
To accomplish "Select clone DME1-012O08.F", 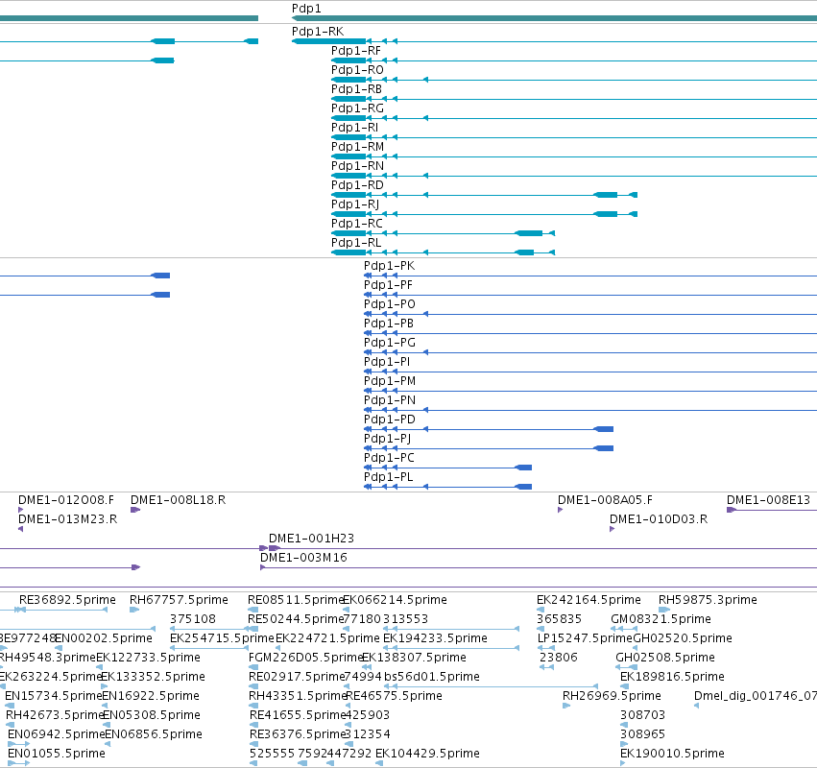I will (x=66, y=500).
